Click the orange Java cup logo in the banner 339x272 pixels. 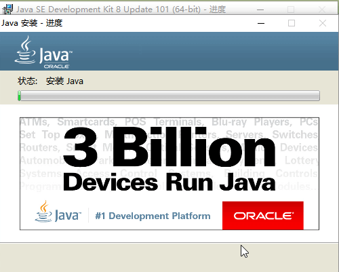click(x=43, y=211)
